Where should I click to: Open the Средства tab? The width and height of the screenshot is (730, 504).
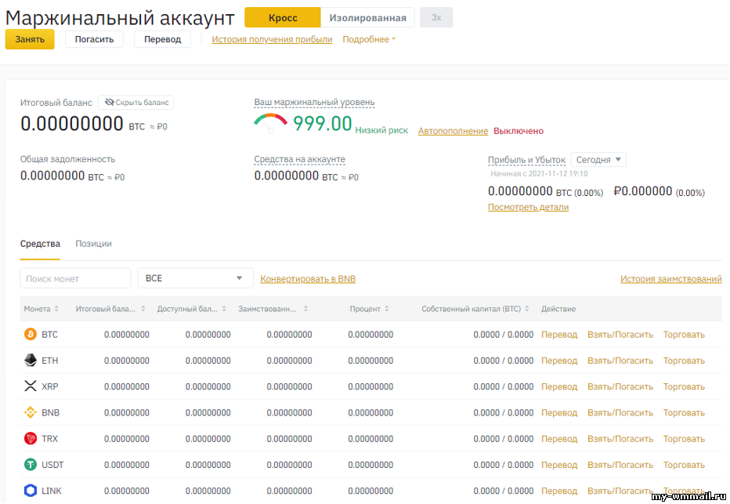[40, 244]
